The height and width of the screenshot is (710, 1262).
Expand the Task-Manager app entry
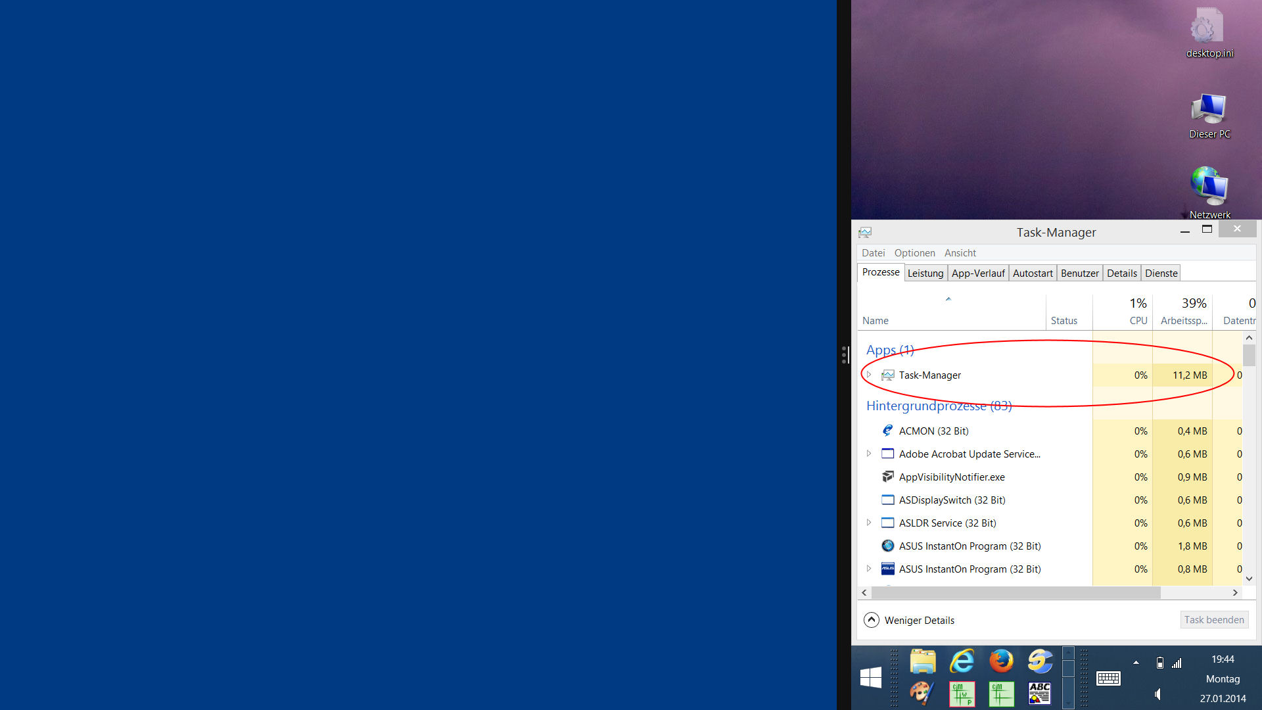pyautogui.click(x=869, y=375)
